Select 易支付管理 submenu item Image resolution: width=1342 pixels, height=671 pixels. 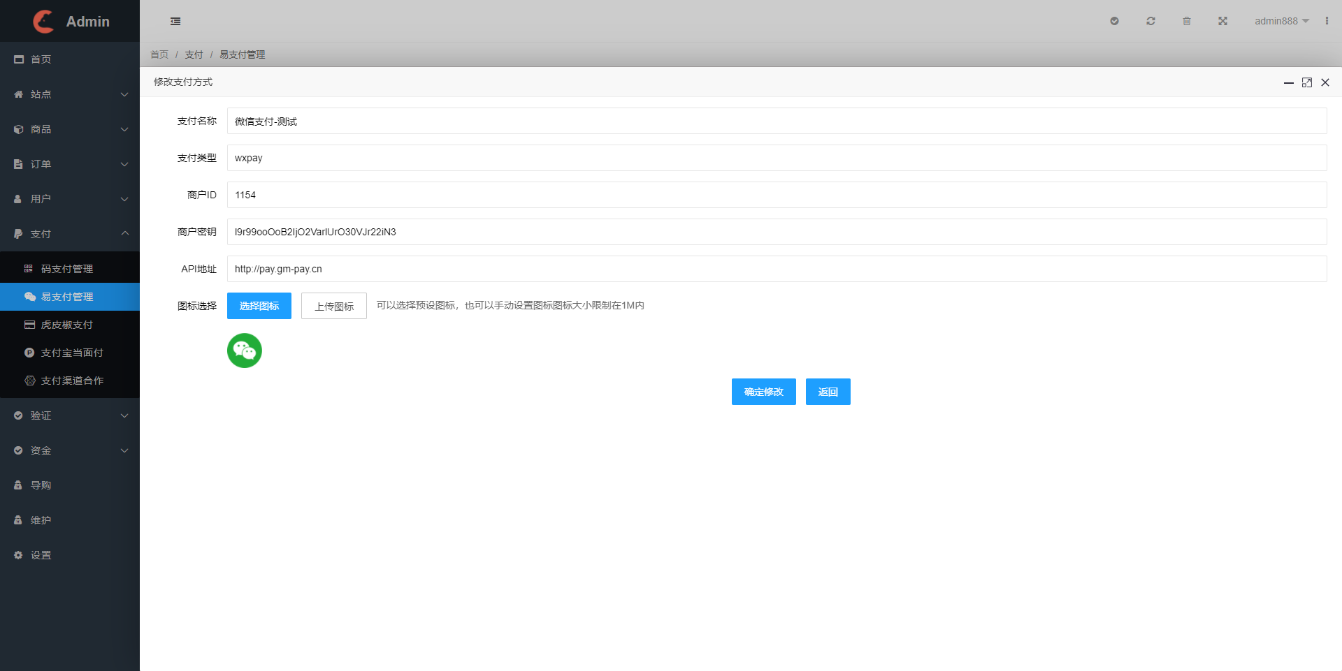coord(70,297)
